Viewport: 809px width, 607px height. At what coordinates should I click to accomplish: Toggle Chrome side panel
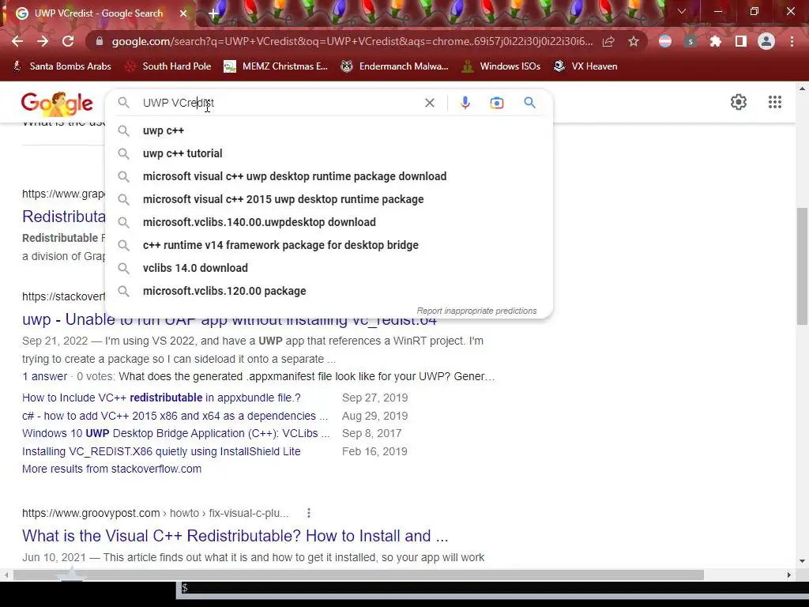741,41
